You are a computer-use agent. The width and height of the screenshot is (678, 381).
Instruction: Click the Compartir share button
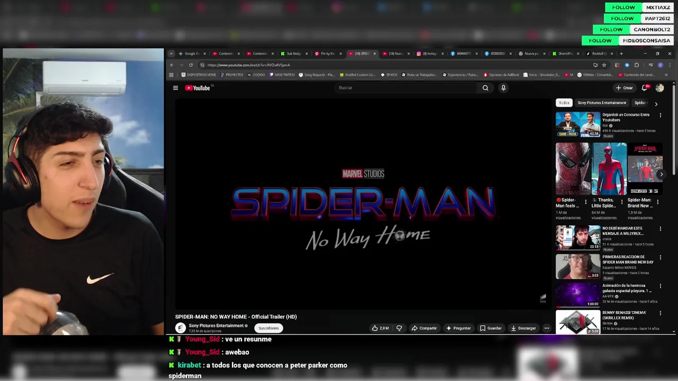coord(424,328)
